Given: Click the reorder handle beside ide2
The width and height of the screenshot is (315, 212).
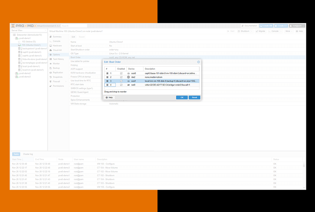Looking at the screenshot, I should 107,77.
